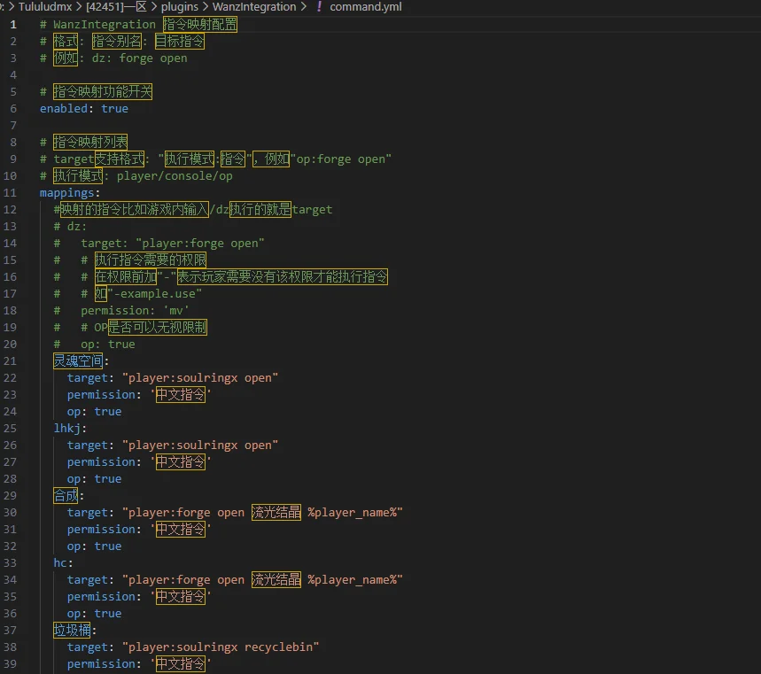Click the 'hc' mapping key
The image size is (761, 674).
60,563
